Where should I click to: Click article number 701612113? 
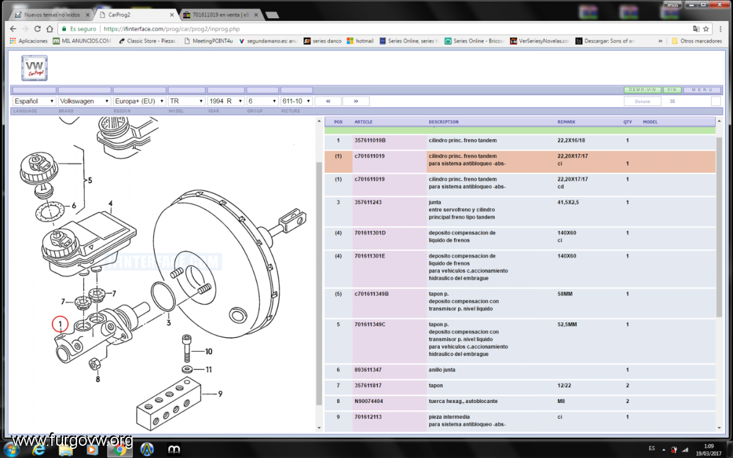coord(368,416)
